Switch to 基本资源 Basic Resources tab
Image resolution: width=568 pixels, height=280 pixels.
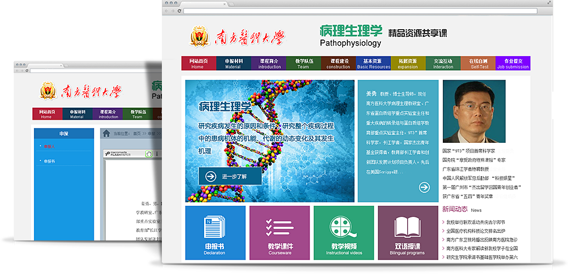pyautogui.click(x=373, y=63)
